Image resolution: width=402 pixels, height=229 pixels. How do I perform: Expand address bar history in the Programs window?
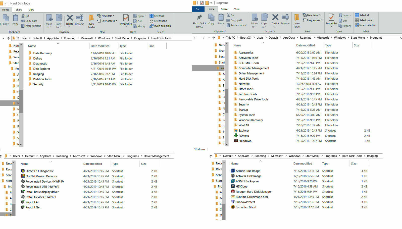(400, 38)
